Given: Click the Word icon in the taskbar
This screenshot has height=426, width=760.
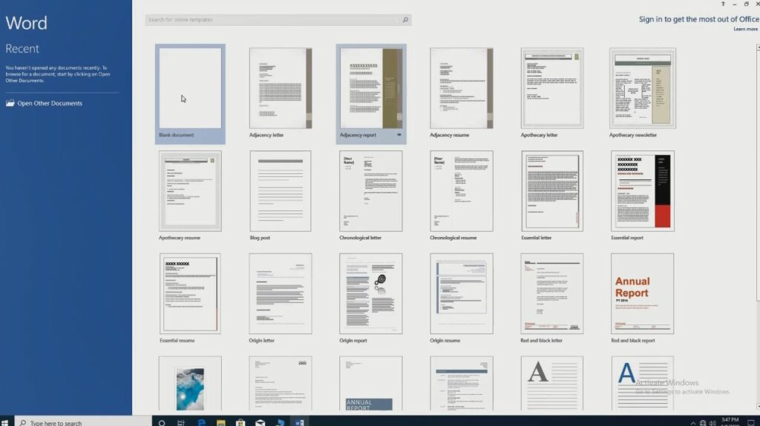Looking at the screenshot, I should pyautogui.click(x=300, y=422).
